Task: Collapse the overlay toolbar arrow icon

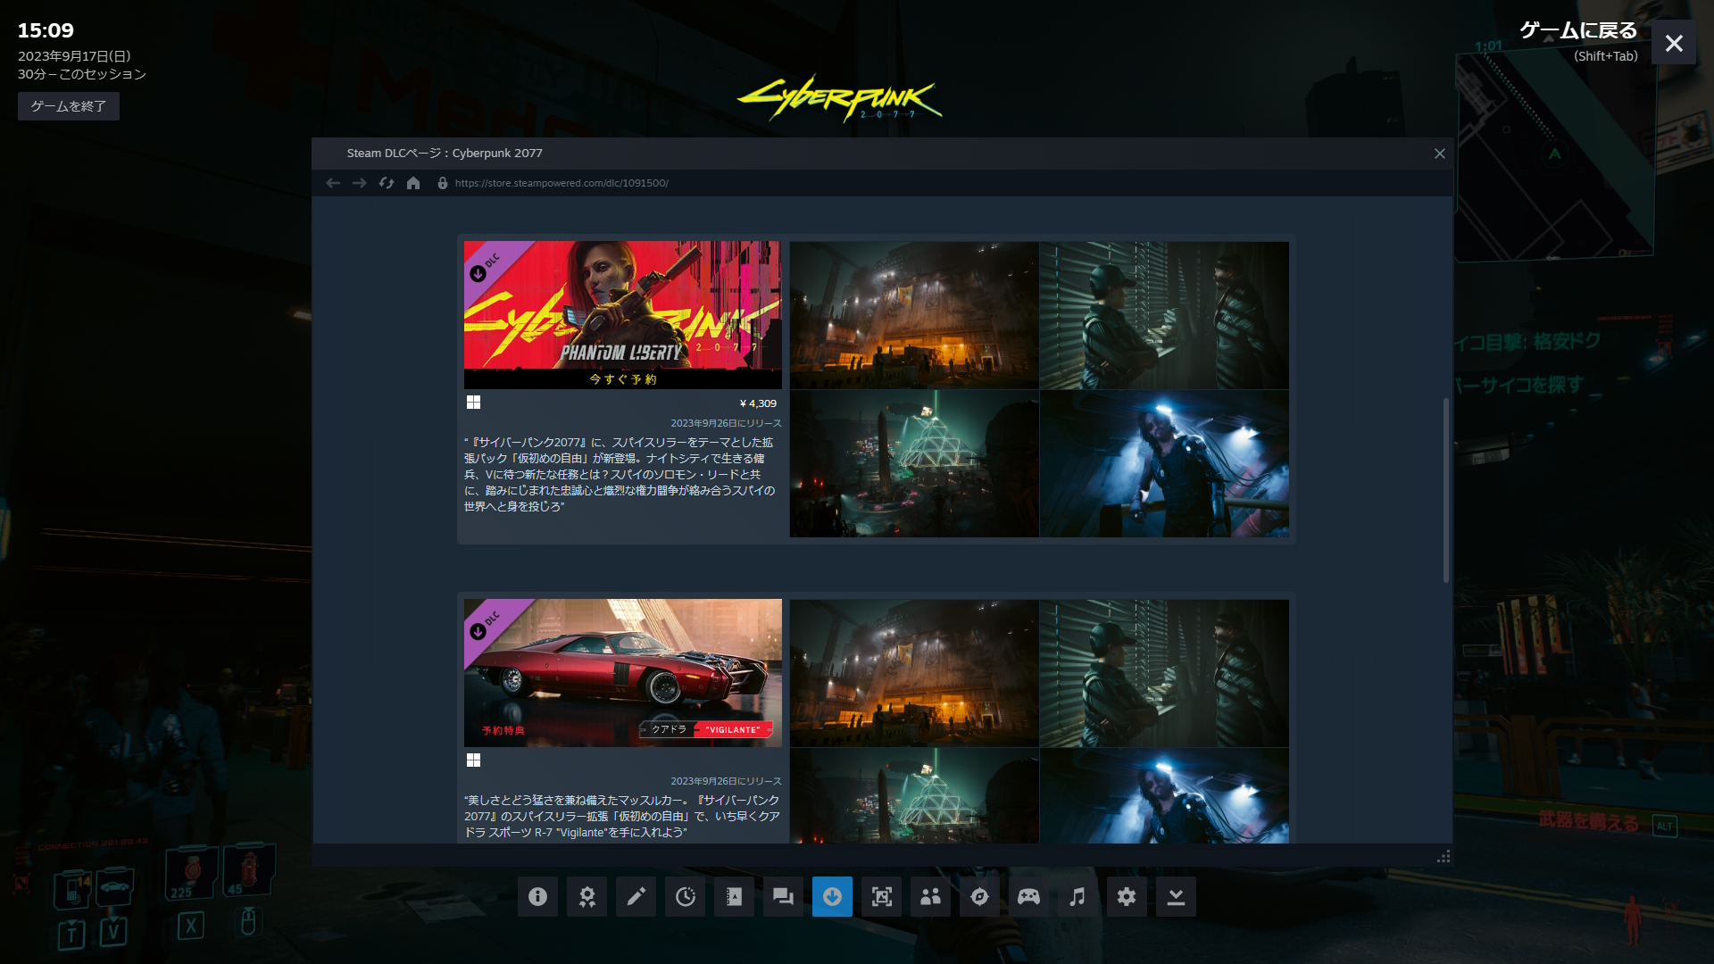Action: (x=1176, y=896)
